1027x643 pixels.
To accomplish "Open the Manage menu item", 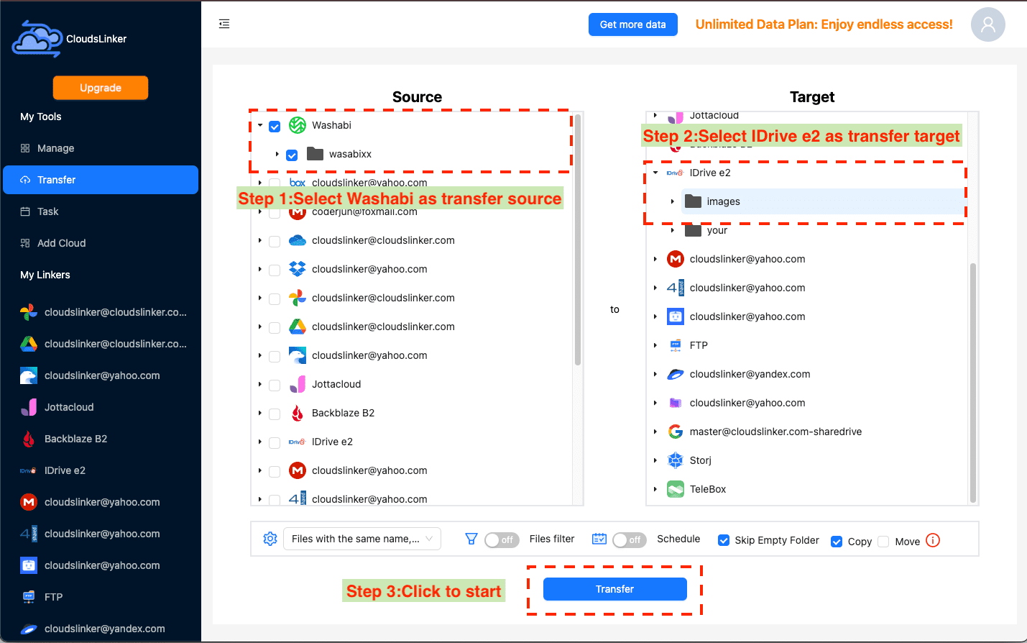I will click(101, 148).
